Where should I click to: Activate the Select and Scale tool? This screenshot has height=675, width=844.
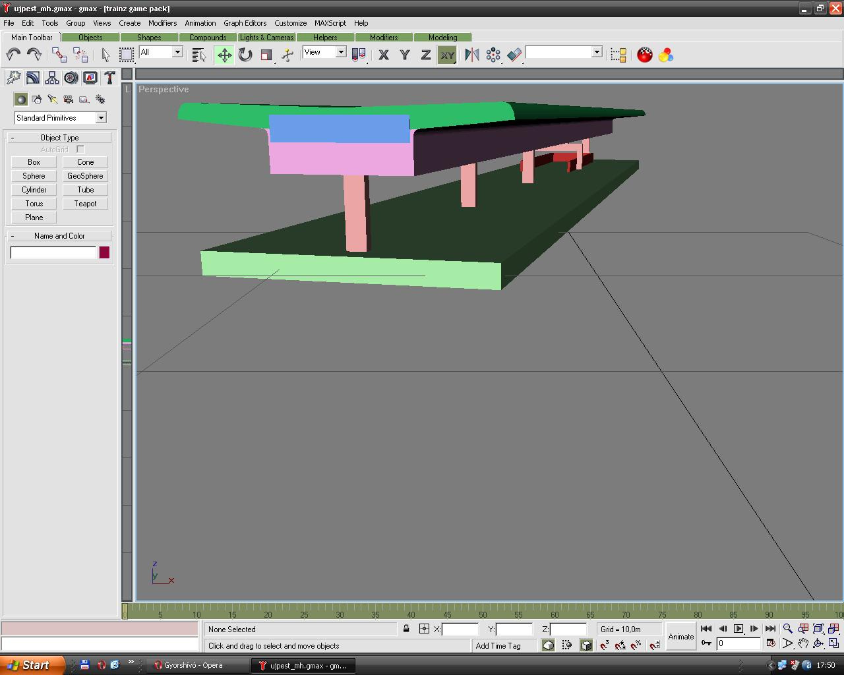click(266, 55)
